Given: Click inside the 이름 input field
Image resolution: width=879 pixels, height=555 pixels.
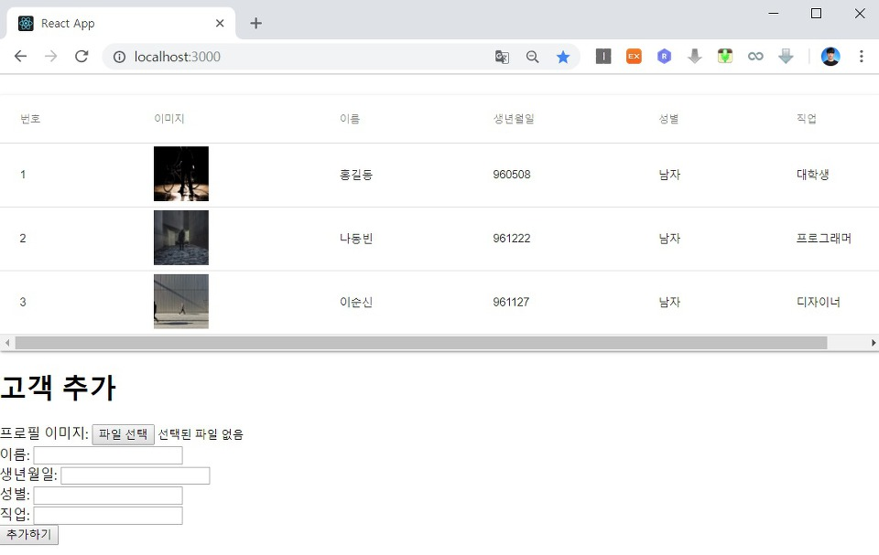Looking at the screenshot, I should click(107, 454).
